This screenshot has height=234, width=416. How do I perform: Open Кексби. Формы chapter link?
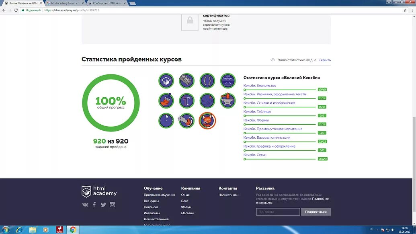(256, 120)
